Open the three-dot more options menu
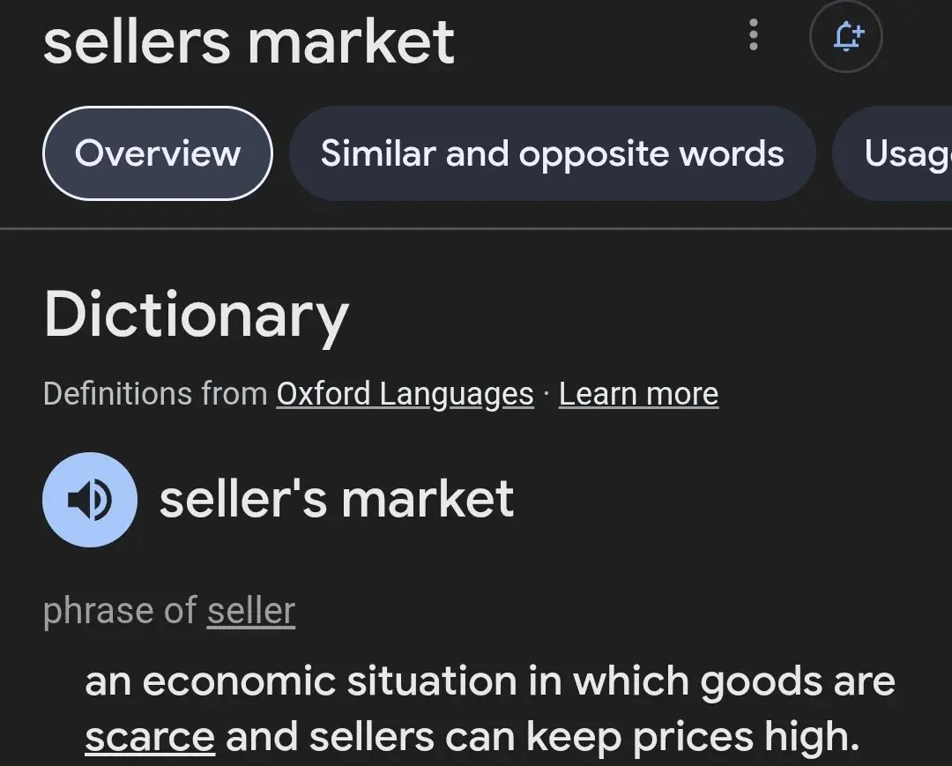The width and height of the screenshot is (952, 766). pyautogui.click(x=754, y=35)
